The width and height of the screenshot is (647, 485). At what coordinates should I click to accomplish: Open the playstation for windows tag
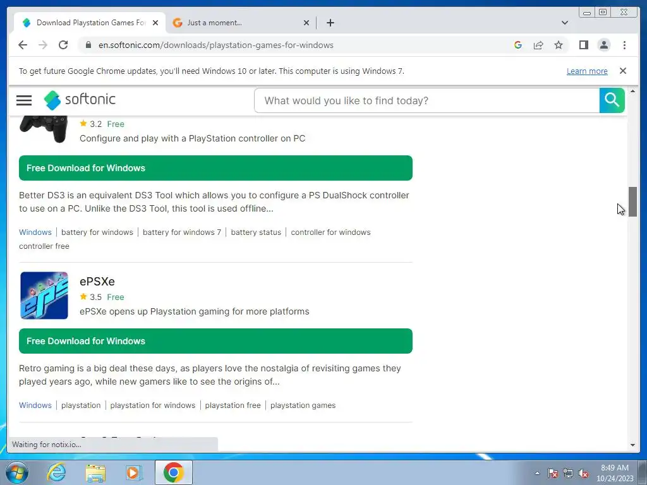153,405
